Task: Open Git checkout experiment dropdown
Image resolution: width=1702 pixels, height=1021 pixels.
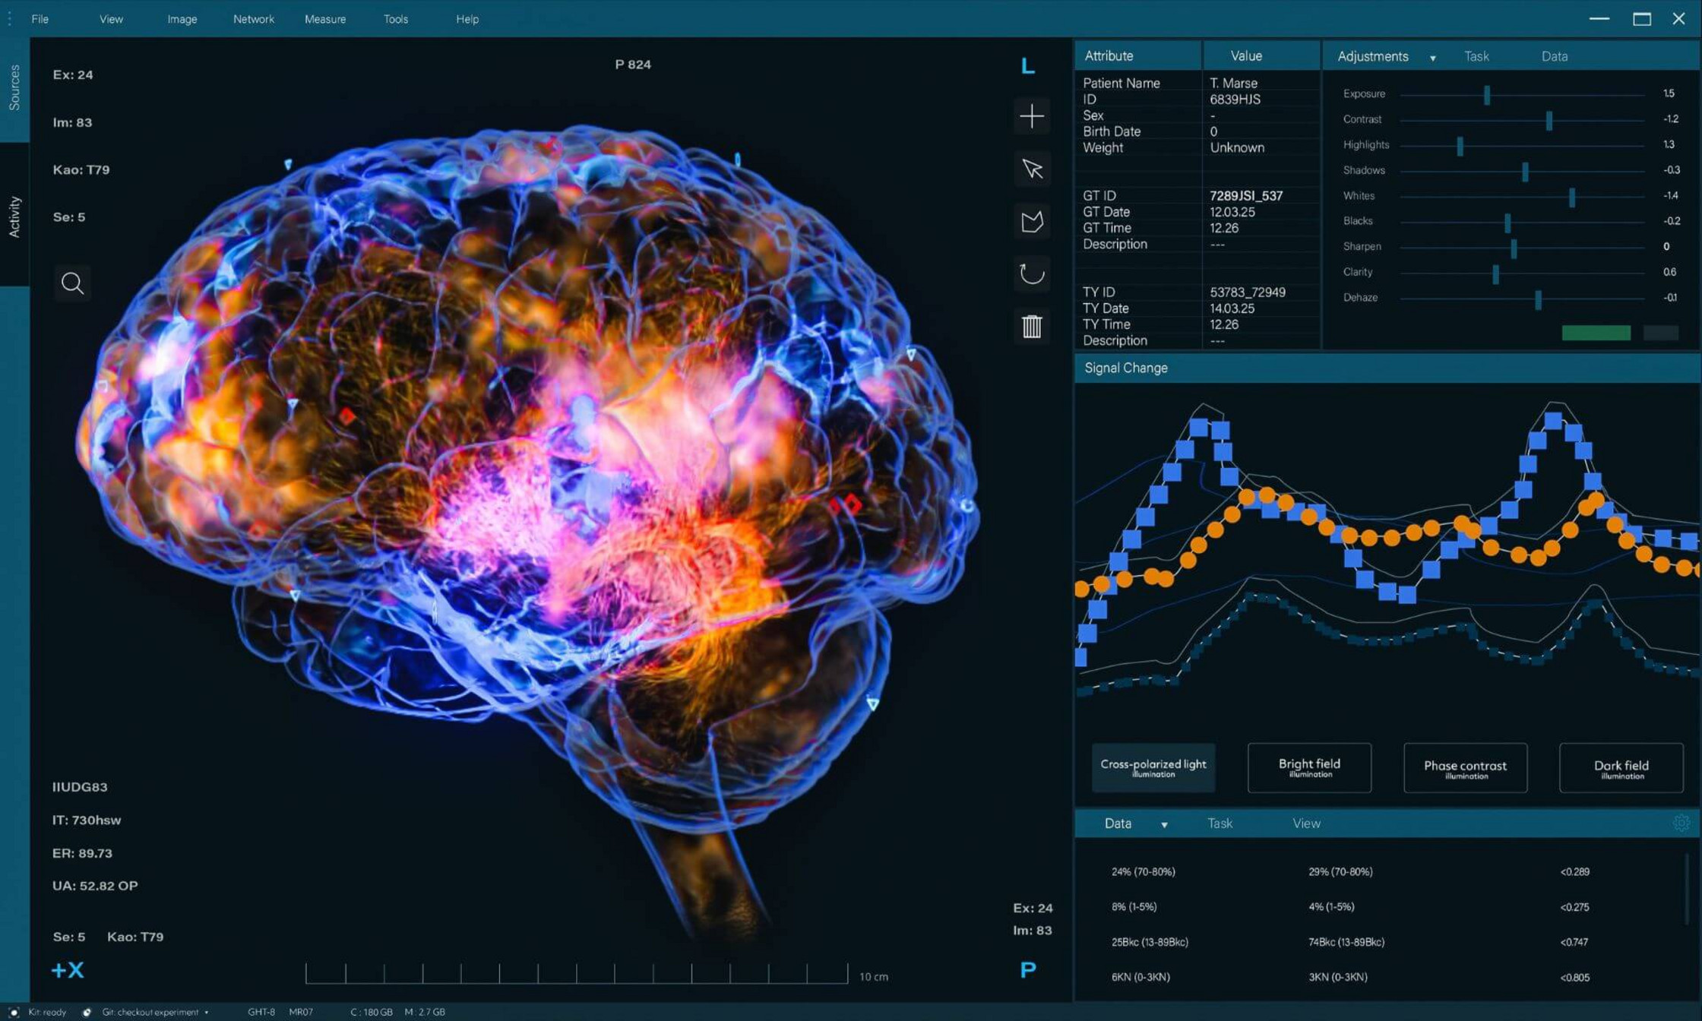Action: point(155,1012)
